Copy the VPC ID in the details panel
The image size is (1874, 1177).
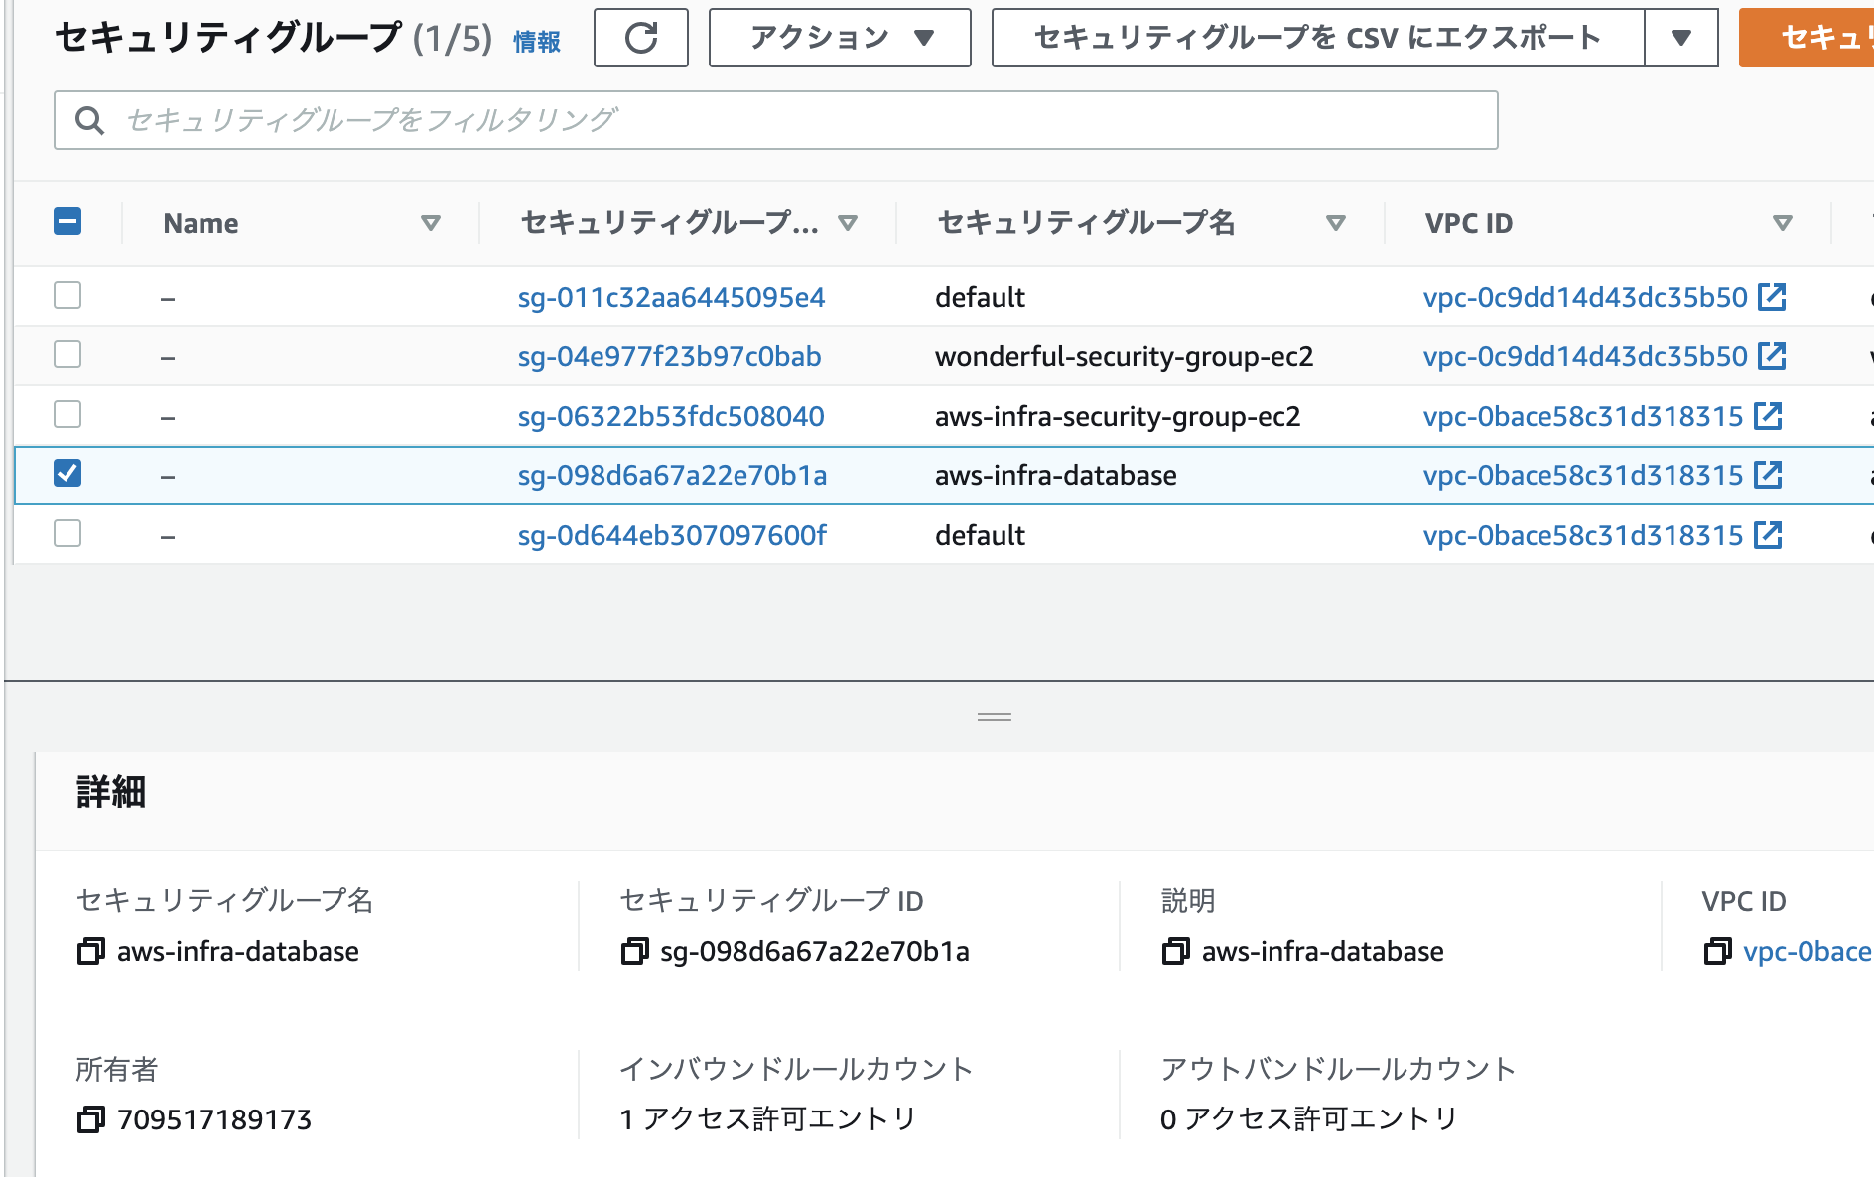(1718, 951)
